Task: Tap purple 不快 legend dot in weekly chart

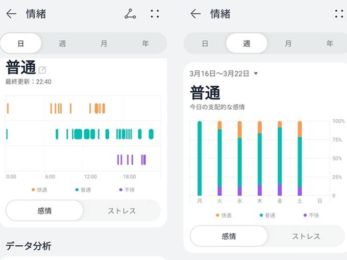Action: click(x=305, y=215)
